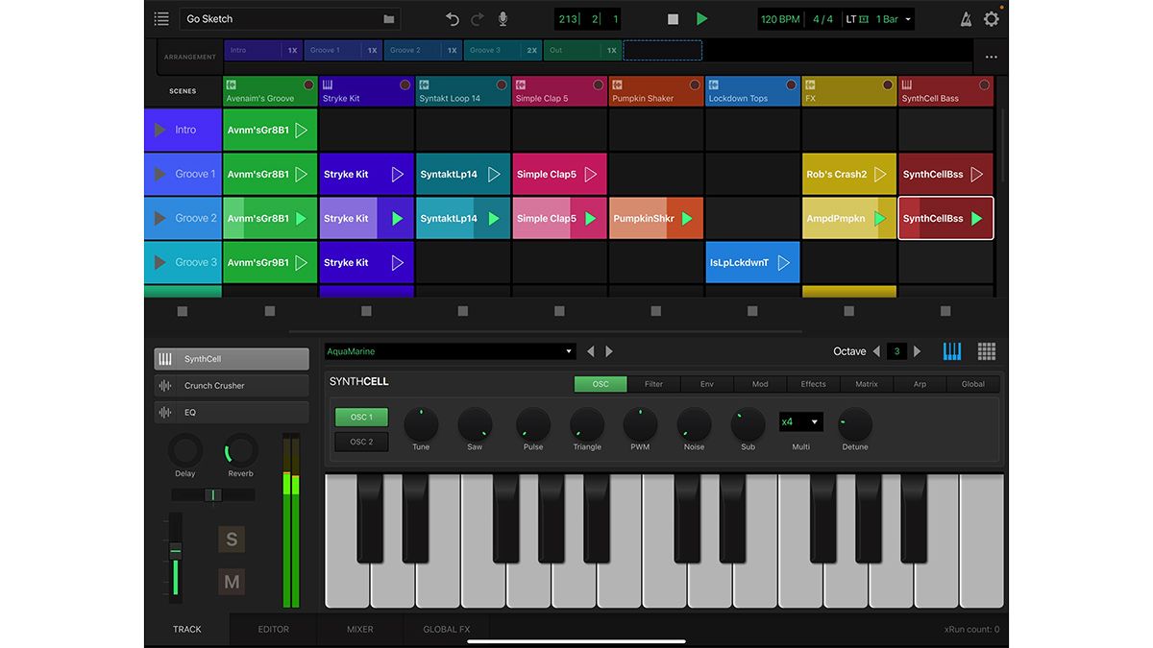Open the Multi x4 dropdown
The image size is (1153, 648).
point(801,421)
